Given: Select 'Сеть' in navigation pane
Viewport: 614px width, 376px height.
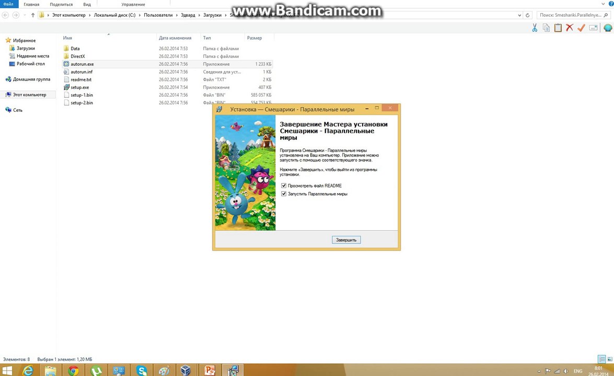Looking at the screenshot, I should click(x=18, y=110).
